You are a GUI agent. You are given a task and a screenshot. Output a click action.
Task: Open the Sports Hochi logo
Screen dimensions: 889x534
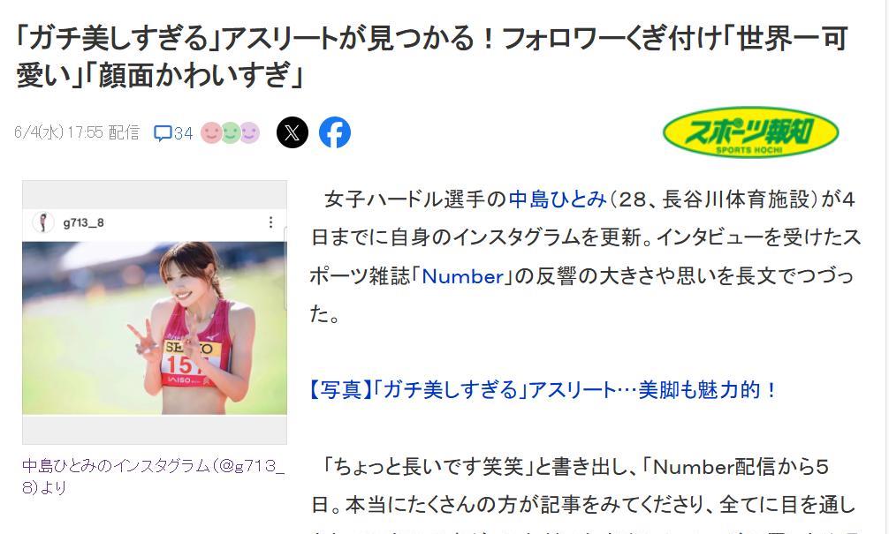(750, 132)
